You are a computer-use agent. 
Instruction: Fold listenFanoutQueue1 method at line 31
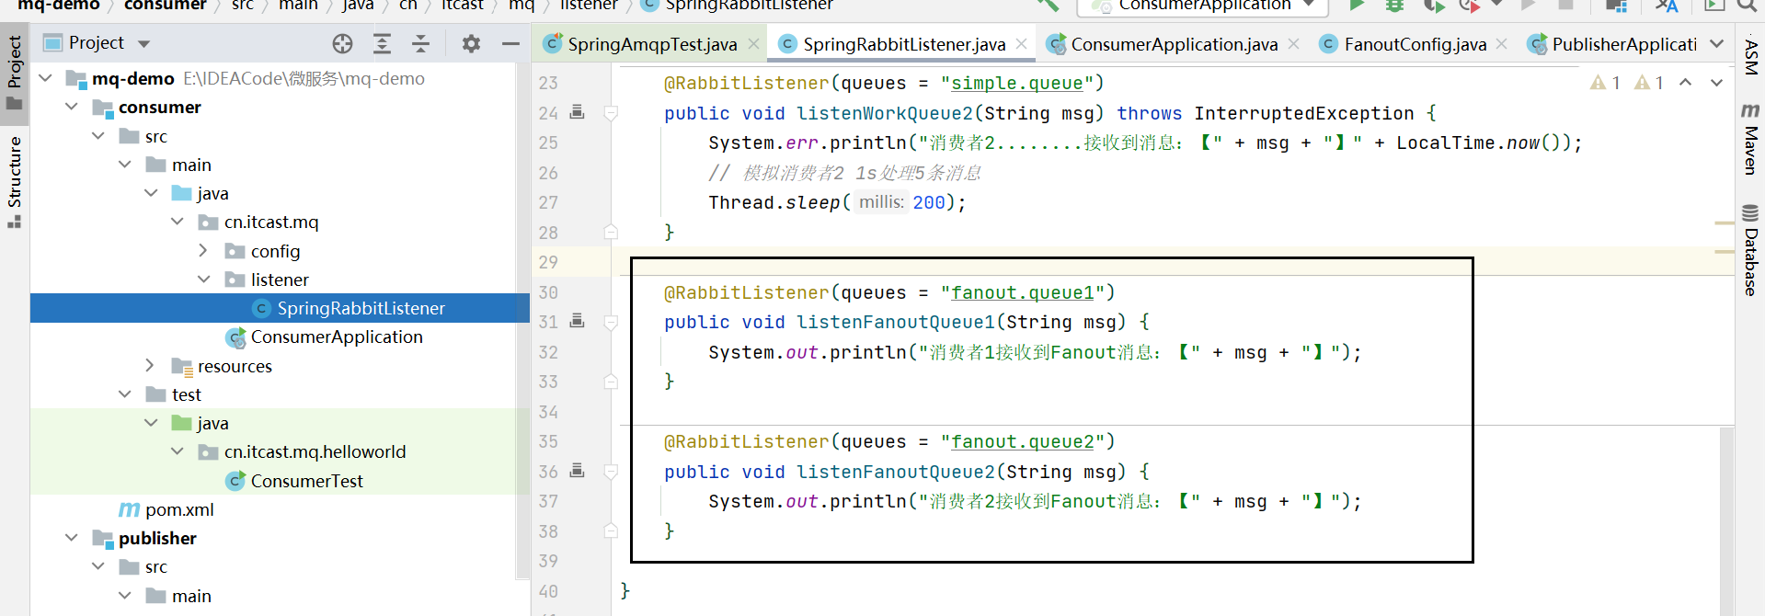coord(611,323)
